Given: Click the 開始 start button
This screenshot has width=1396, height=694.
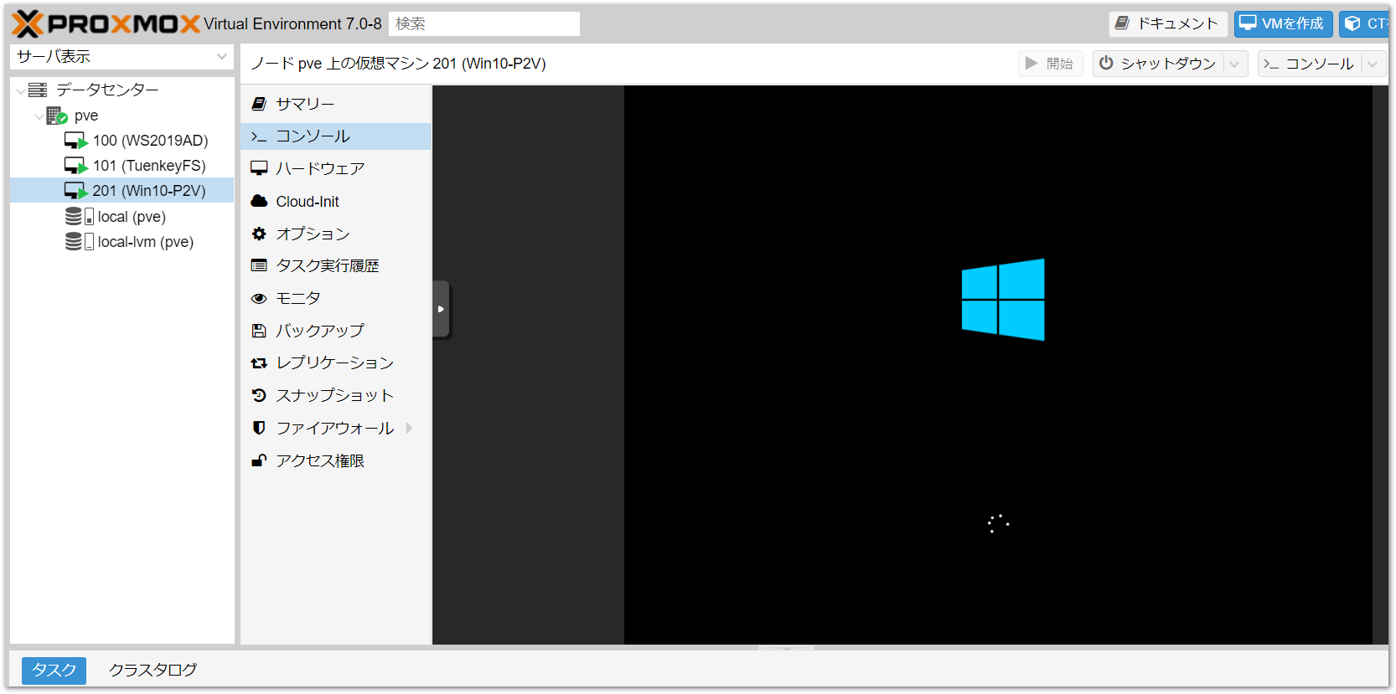Looking at the screenshot, I should [1050, 64].
